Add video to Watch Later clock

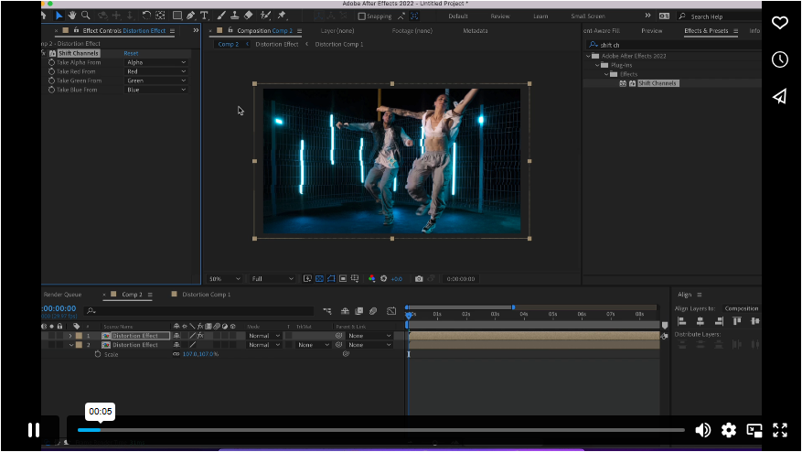pos(779,59)
